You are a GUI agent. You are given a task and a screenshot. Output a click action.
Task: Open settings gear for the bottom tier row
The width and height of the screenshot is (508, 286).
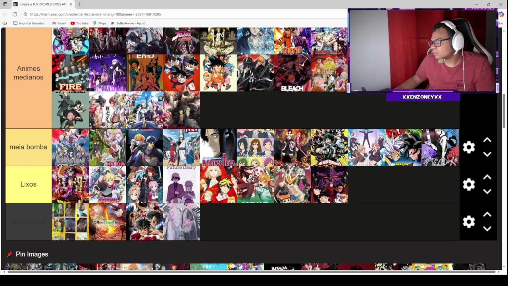[469, 222]
